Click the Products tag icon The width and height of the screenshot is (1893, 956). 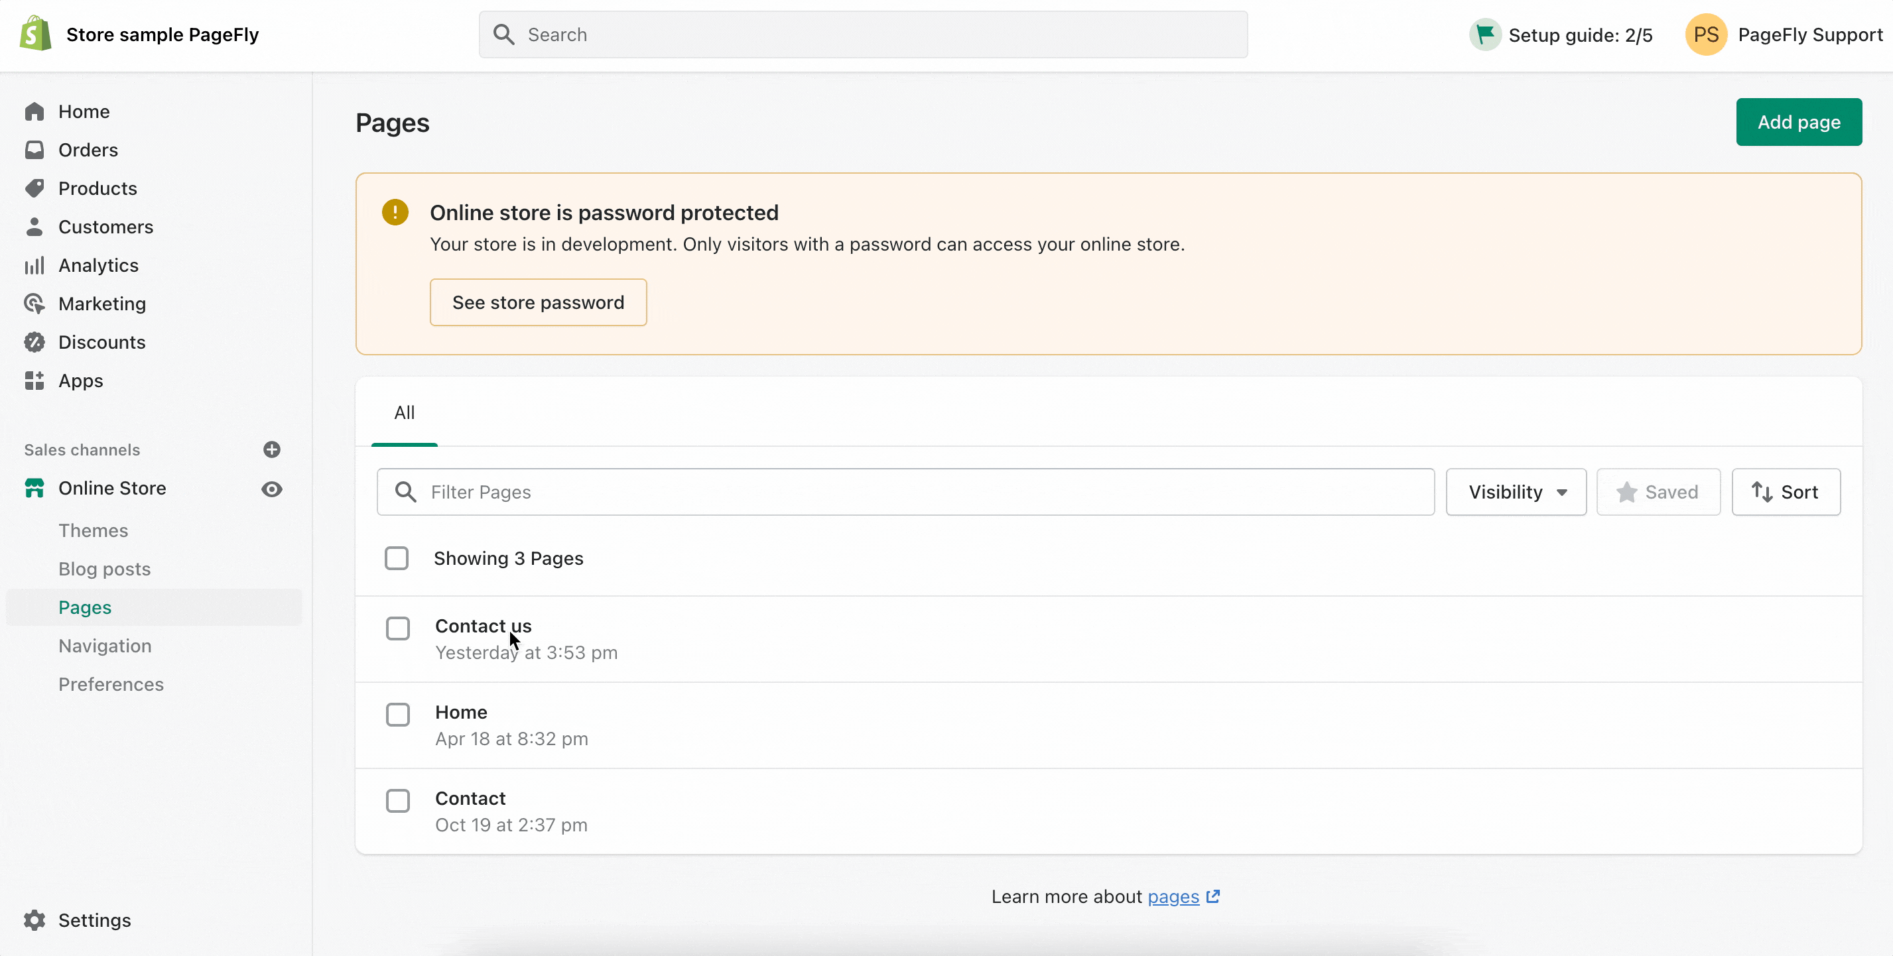pos(34,189)
